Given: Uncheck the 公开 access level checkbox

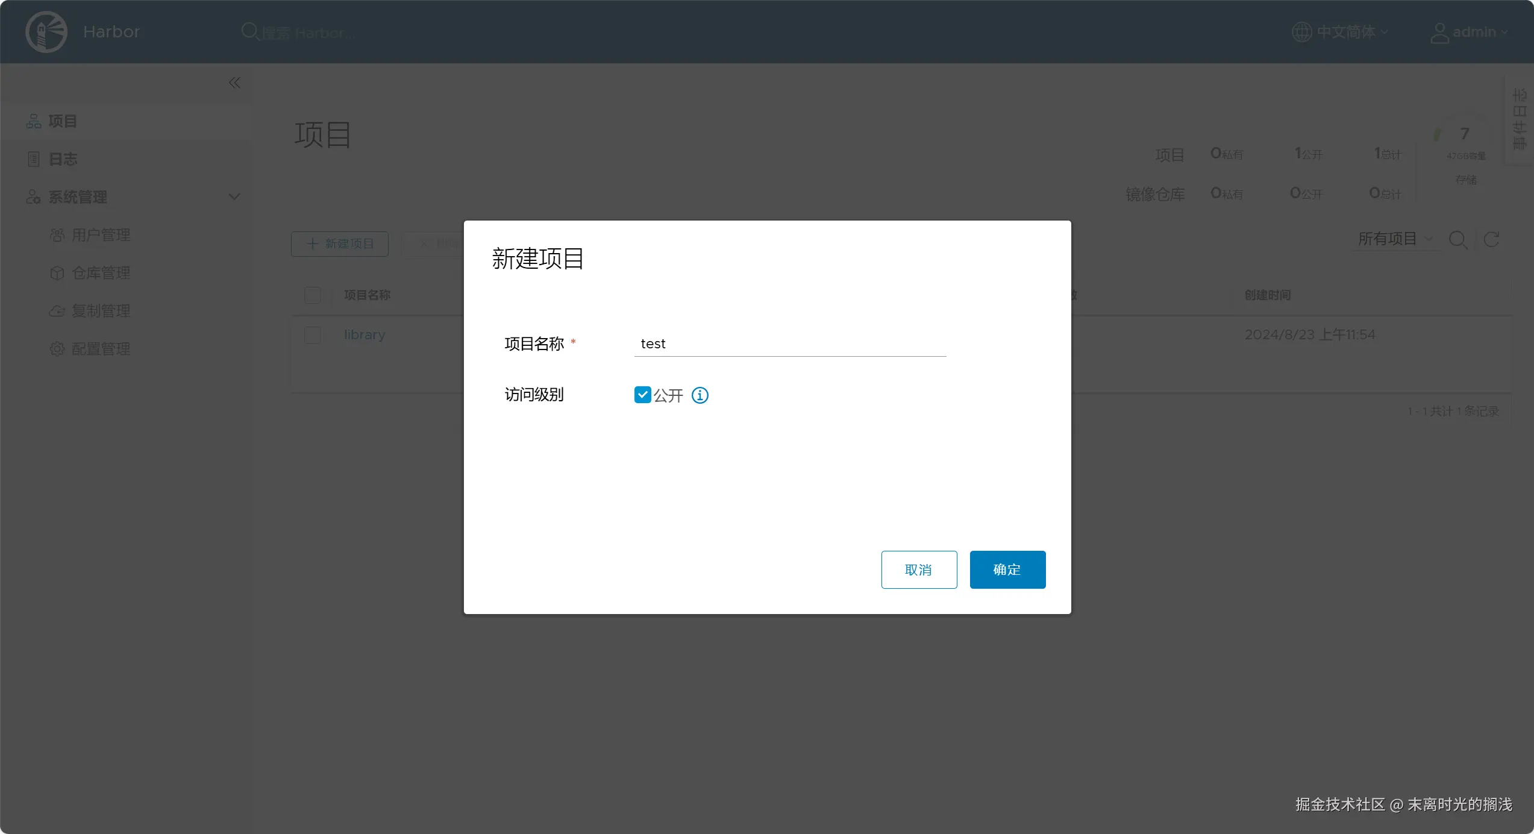Looking at the screenshot, I should (642, 395).
